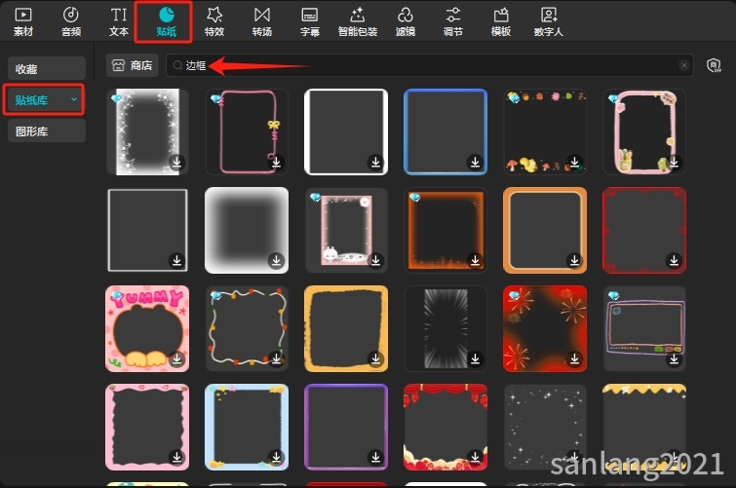Click the 商店 store button
The height and width of the screenshot is (488, 736).
pos(134,65)
